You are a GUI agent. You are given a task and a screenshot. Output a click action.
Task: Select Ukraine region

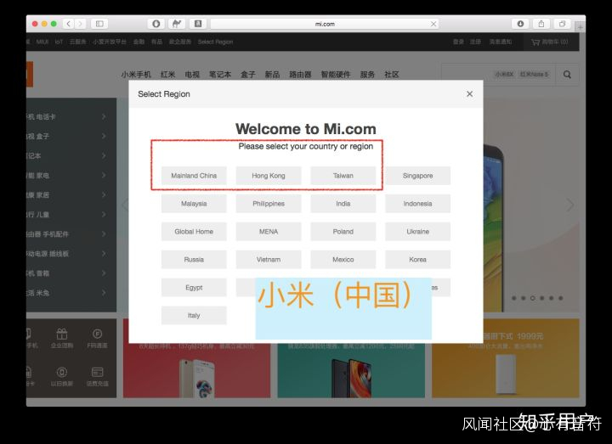click(x=417, y=232)
